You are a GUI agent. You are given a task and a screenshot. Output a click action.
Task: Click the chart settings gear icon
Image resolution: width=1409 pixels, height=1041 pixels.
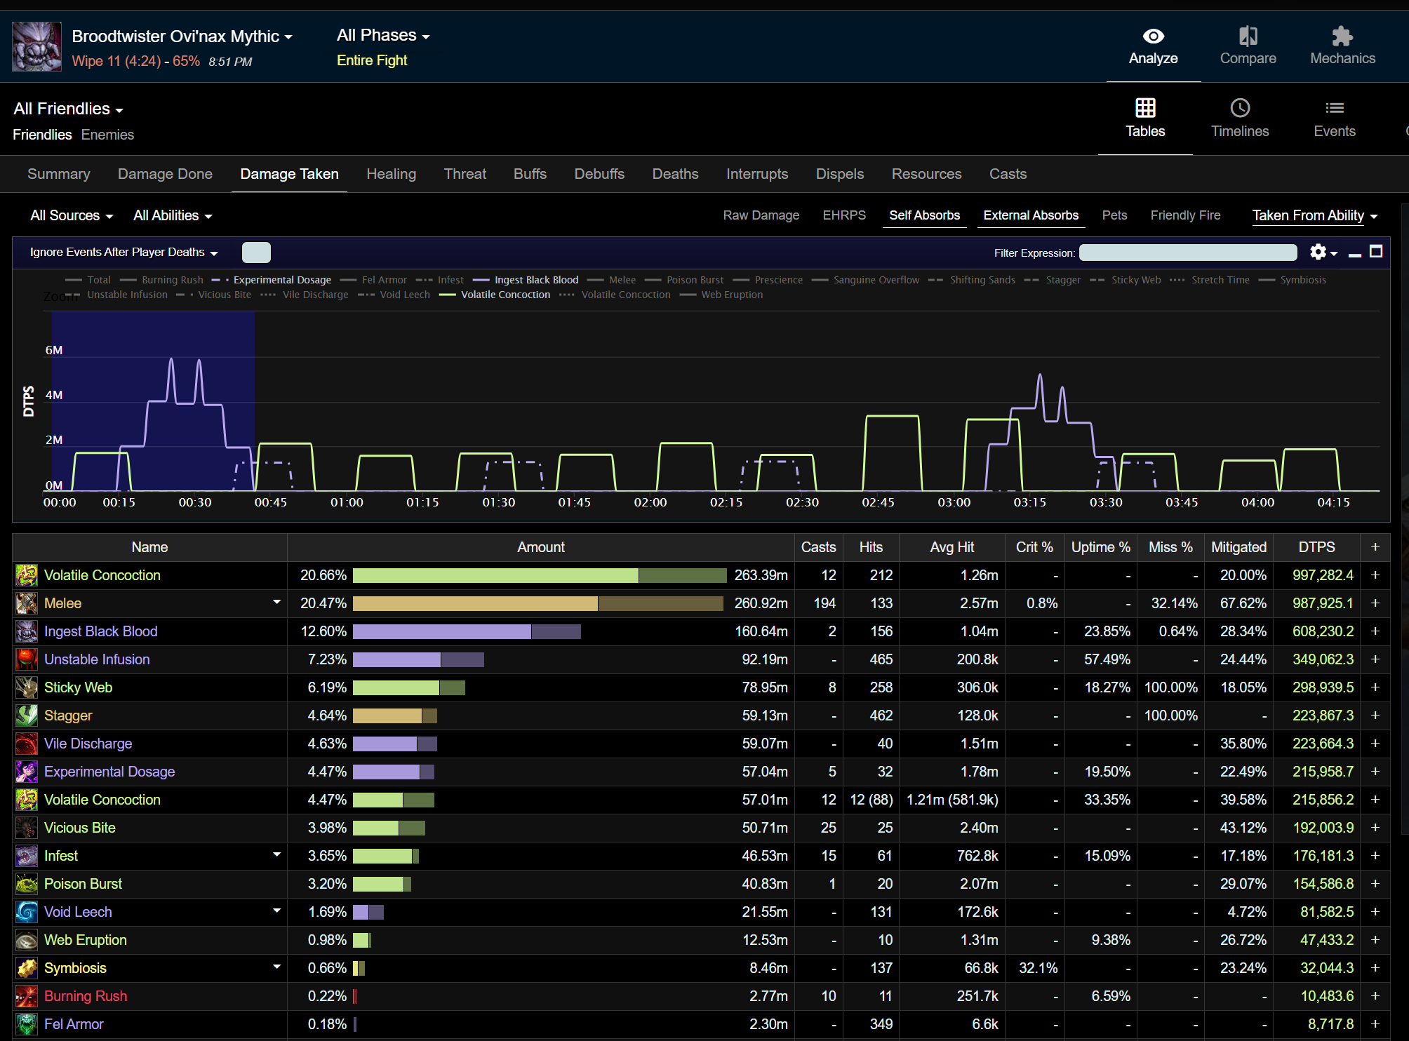click(1318, 253)
